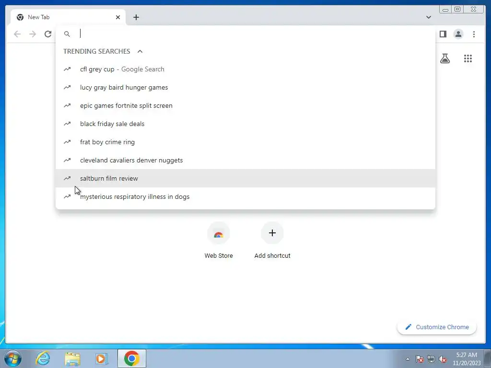Open the profile avatar icon

(x=458, y=34)
